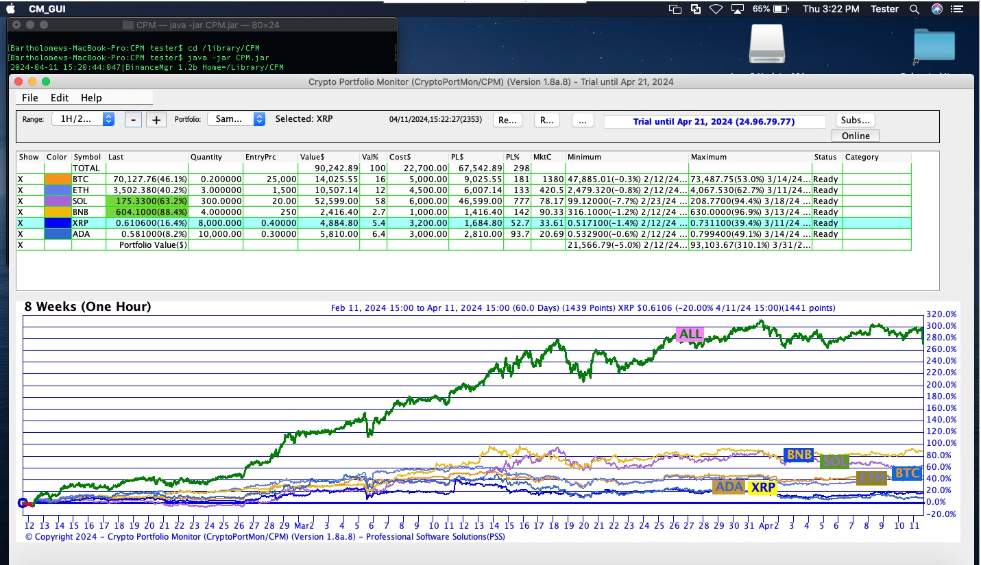Click the XRP label on the chart
The width and height of the screenshot is (981, 565).
tap(762, 488)
